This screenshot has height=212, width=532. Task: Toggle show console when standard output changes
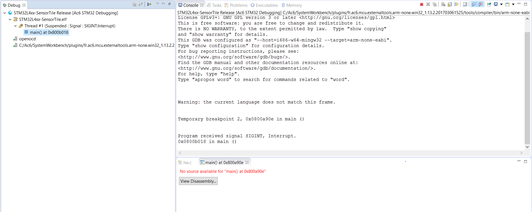pos(474,4)
